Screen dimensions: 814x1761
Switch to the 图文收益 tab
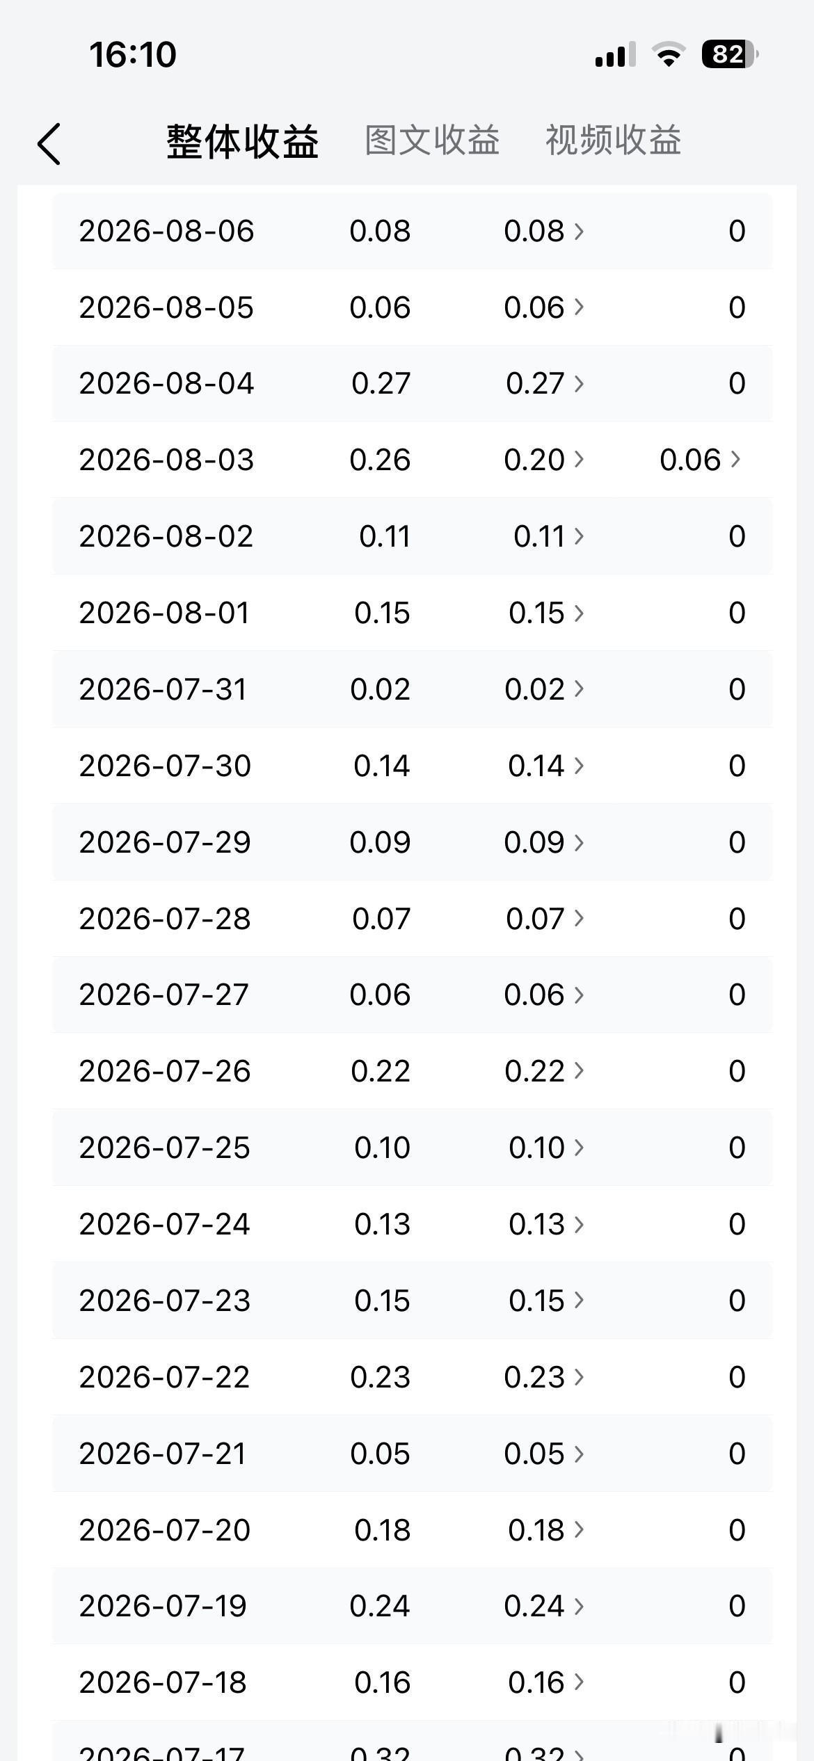pyautogui.click(x=432, y=140)
